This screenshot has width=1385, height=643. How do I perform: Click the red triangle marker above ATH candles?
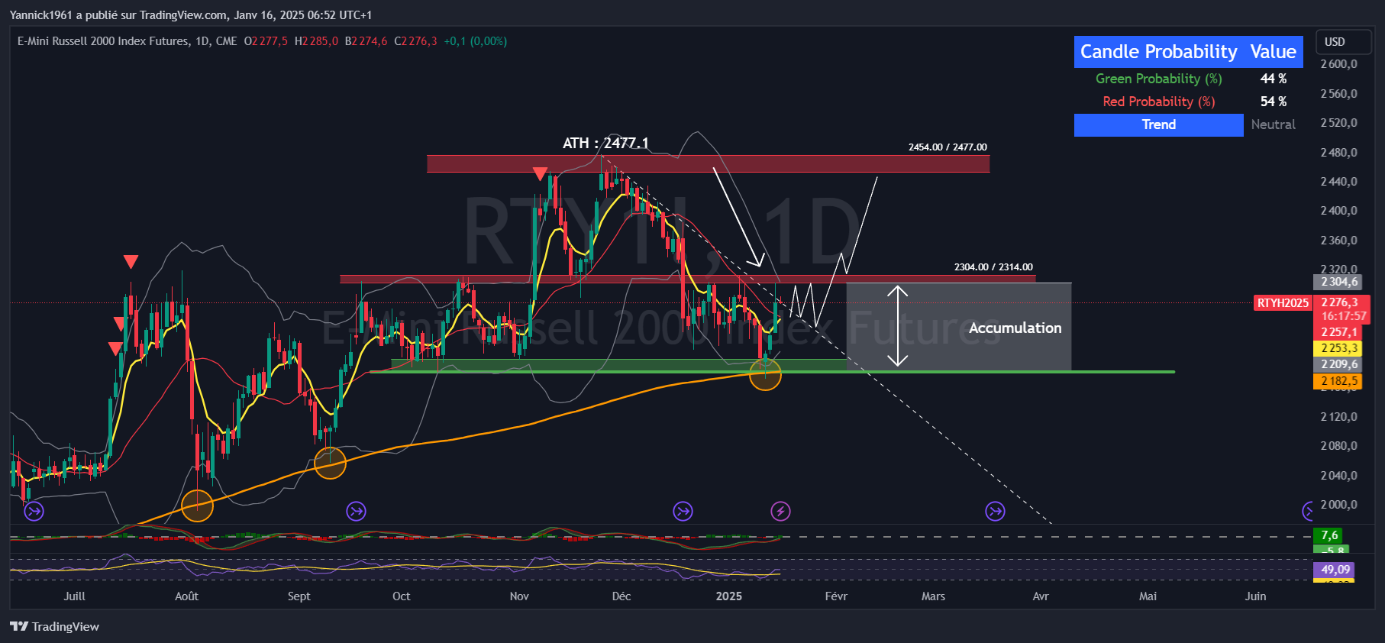540,174
